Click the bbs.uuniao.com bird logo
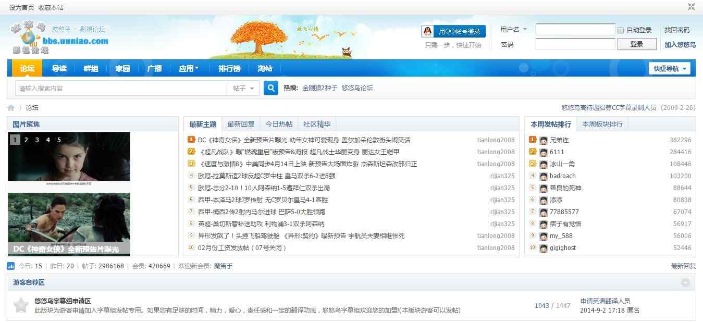 pyautogui.click(x=29, y=36)
